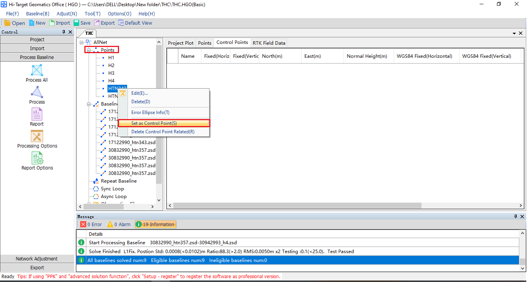
Task: Toggle the 19 Information message filter
Action: pyautogui.click(x=155, y=224)
